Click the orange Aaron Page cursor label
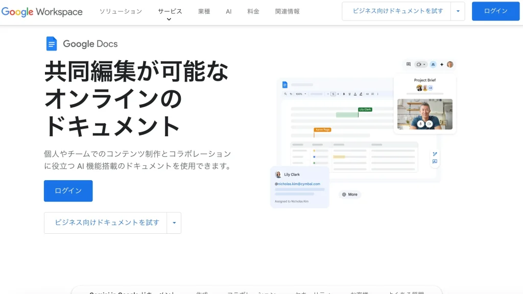The image size is (523, 294). [323, 130]
